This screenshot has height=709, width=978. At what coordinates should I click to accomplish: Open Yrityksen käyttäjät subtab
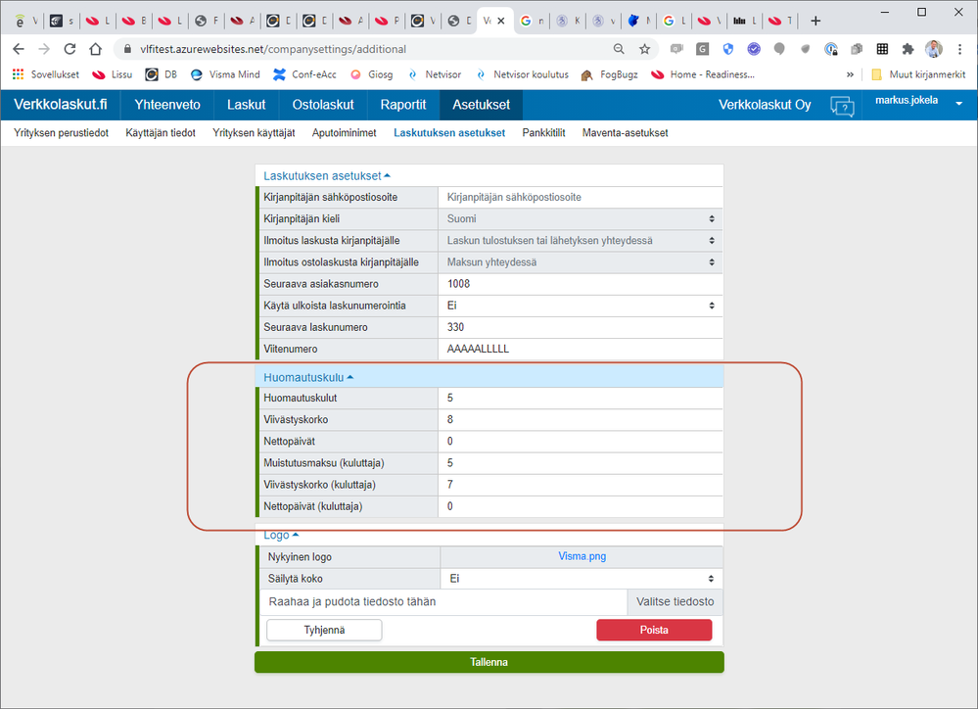(254, 133)
